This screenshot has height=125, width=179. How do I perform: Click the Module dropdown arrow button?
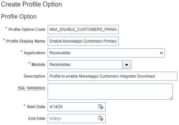click(127, 65)
